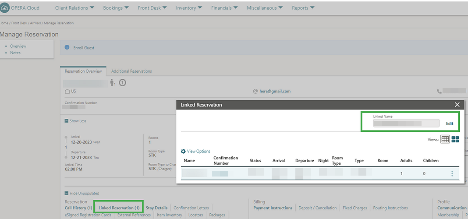Open Payment Instructions link
Screen dimensions: 468x219
click(x=273, y=208)
